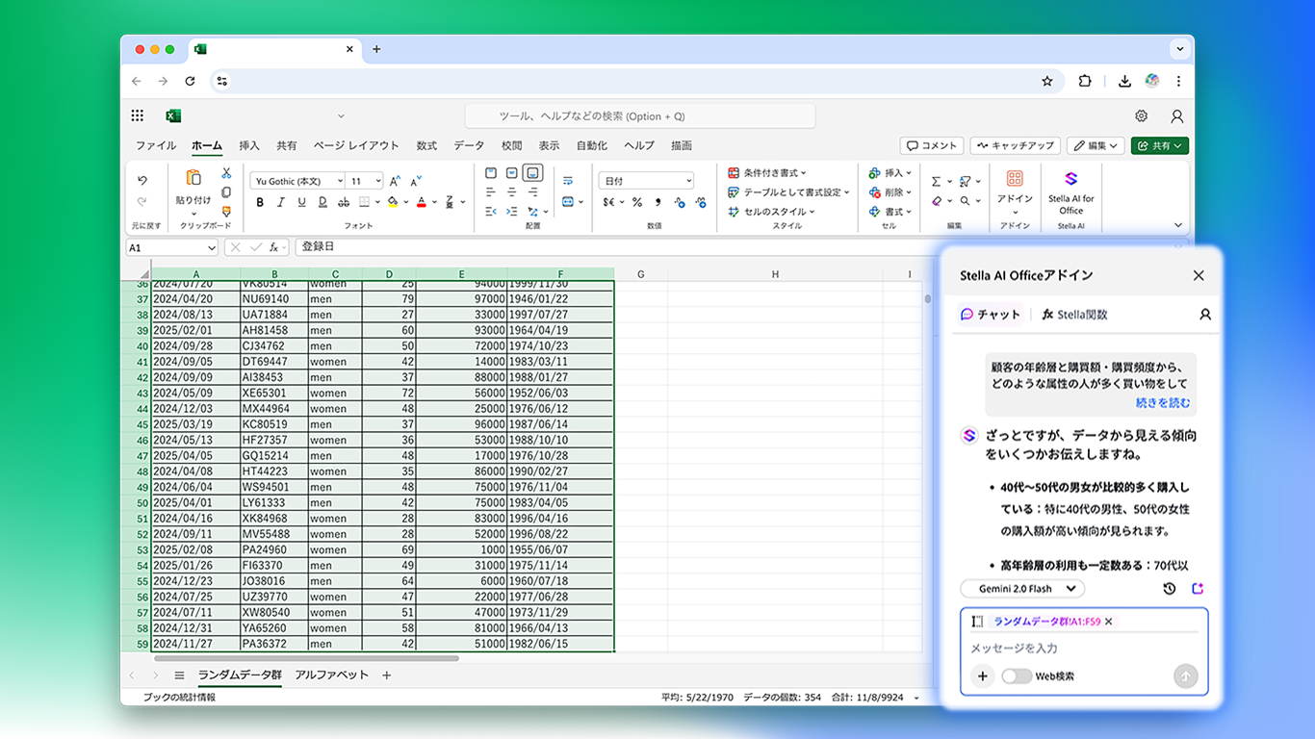Apply the percent style % icon

pos(636,202)
